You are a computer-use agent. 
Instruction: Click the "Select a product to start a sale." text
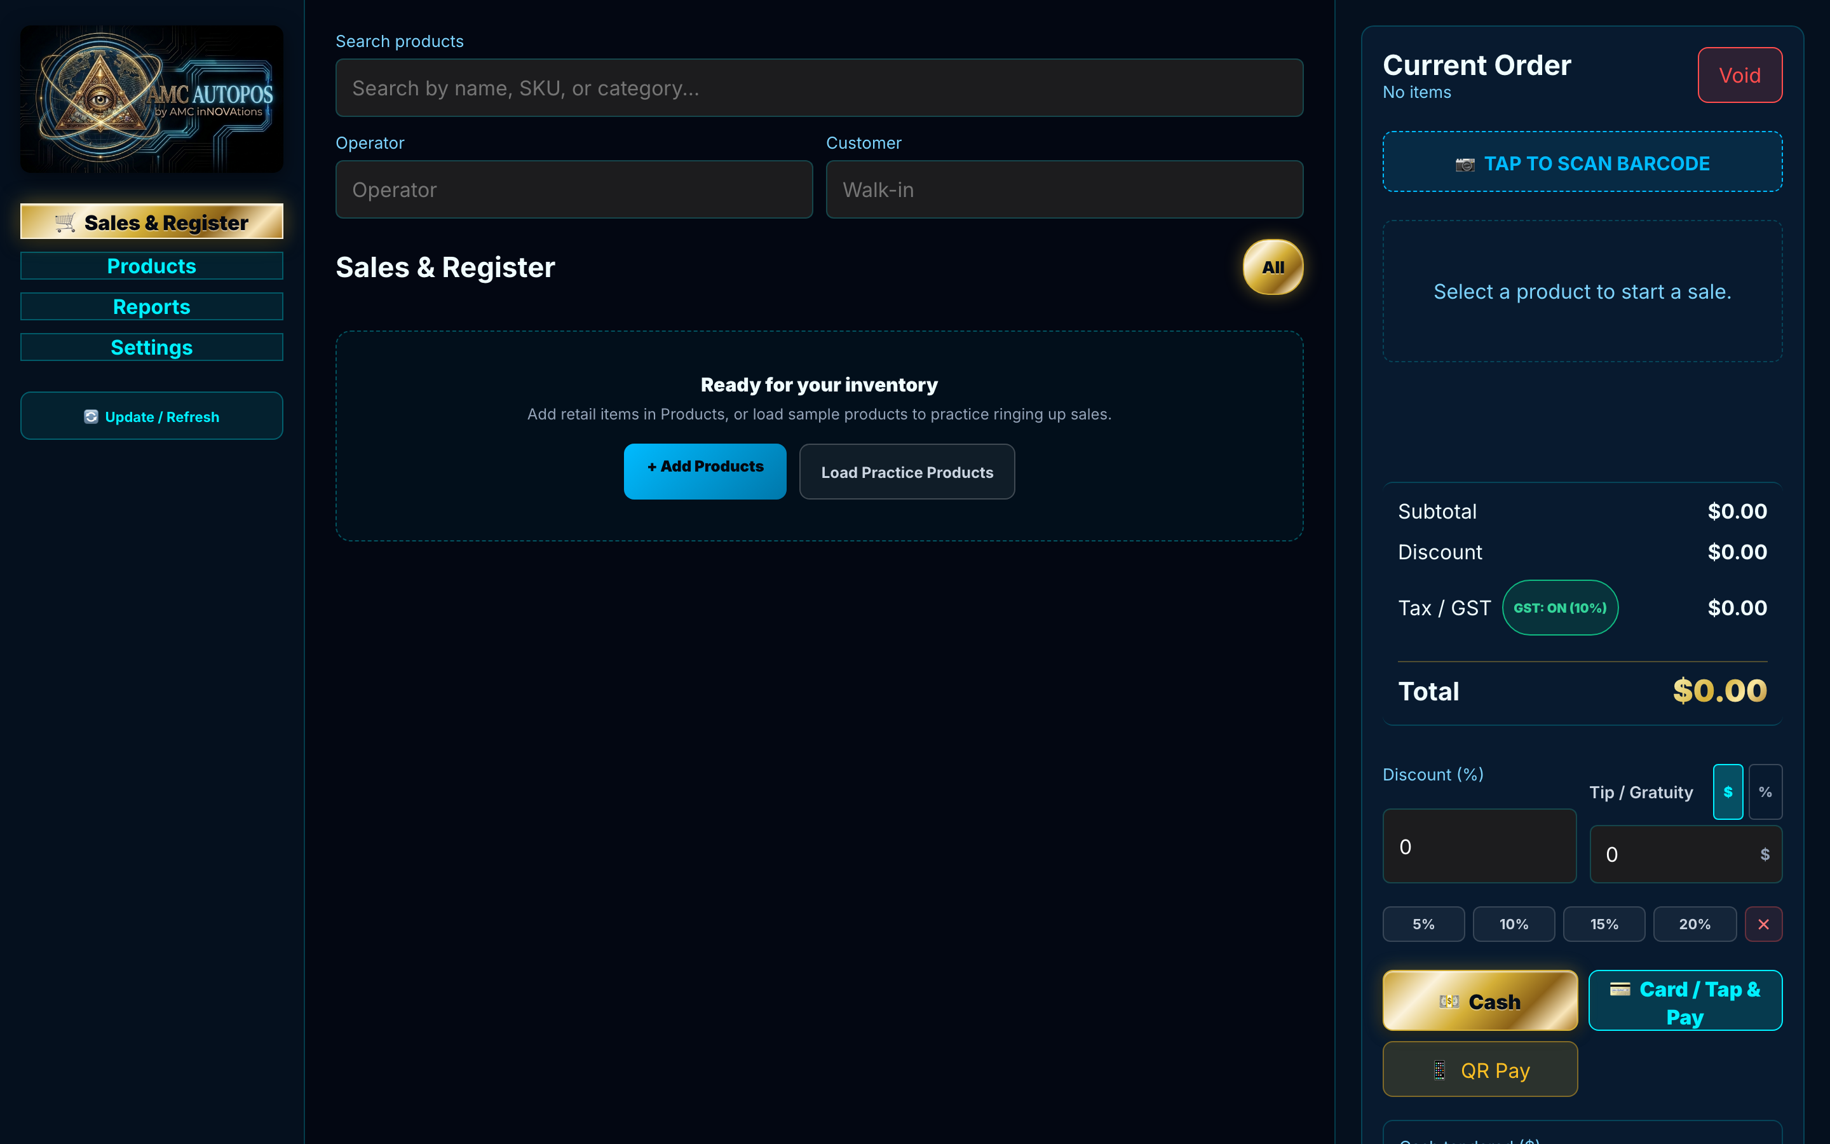coord(1582,291)
